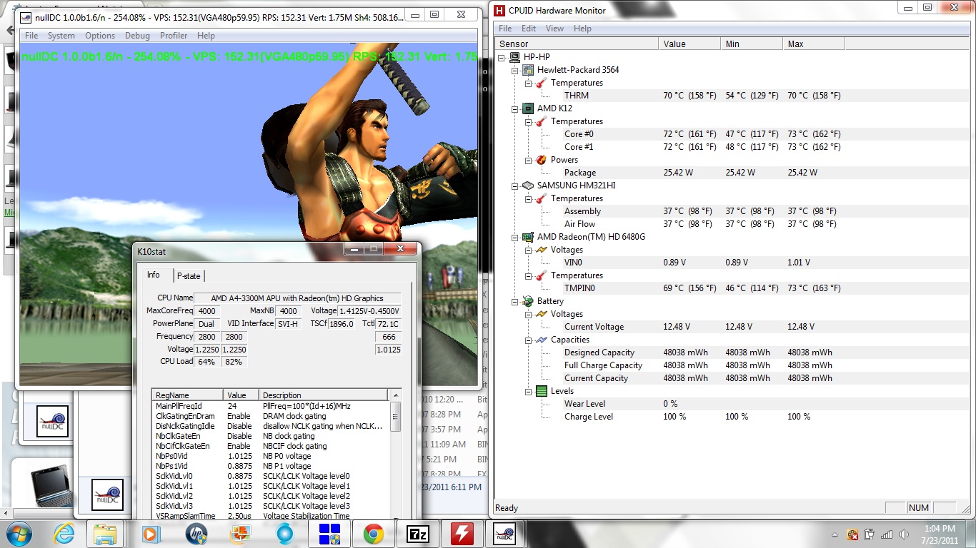Click the AMD K12 processor chip icon
The image size is (976, 548).
point(528,108)
